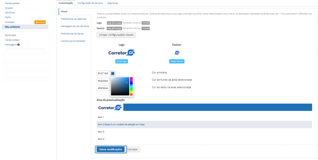Pick a shade in the color gradient square
Screen dimensions: 318x160
[x=120, y=86]
